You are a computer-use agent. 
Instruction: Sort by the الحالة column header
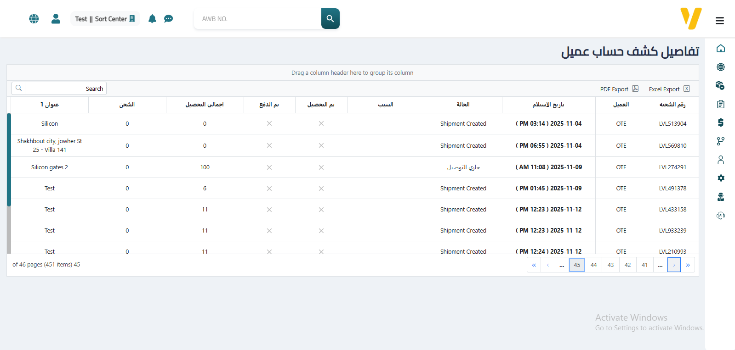click(x=463, y=105)
